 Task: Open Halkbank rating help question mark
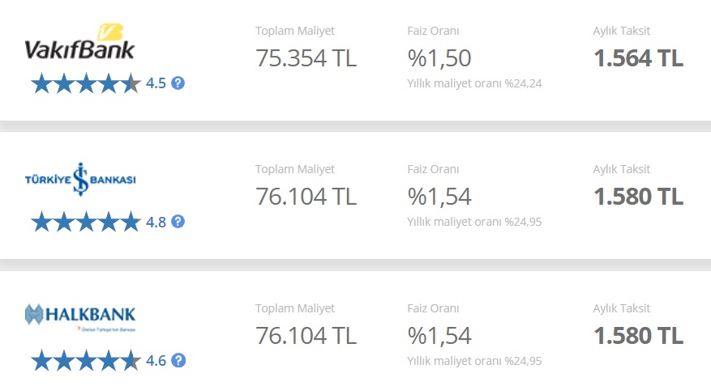(x=178, y=360)
